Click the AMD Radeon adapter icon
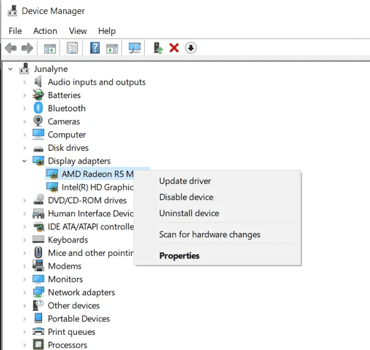Screen dimensions: 370x350 [x=52, y=174]
